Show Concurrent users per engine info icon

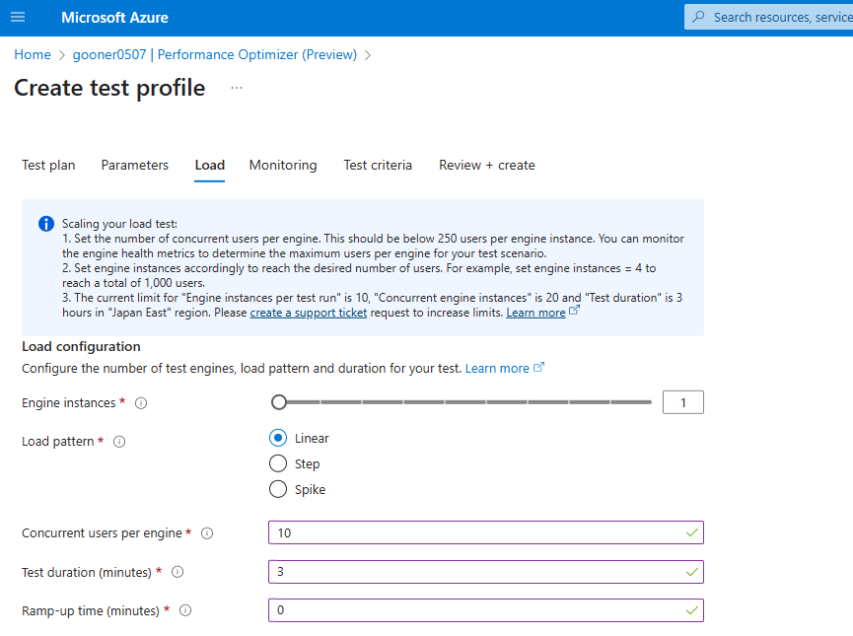pos(207,533)
